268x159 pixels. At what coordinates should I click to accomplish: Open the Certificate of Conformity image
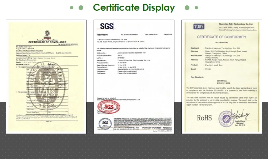(x=222, y=77)
